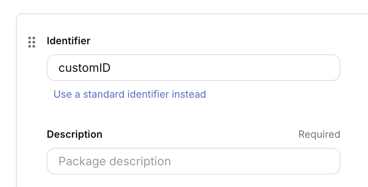Click the Required indicator beside Description
The image size is (368, 187).
pos(319,134)
